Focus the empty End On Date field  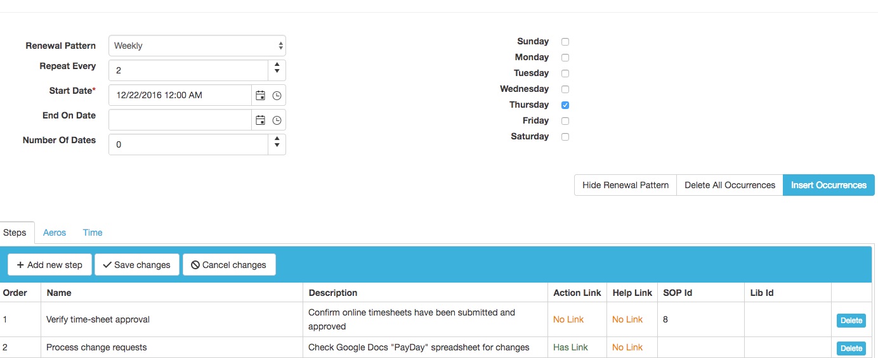(180, 120)
